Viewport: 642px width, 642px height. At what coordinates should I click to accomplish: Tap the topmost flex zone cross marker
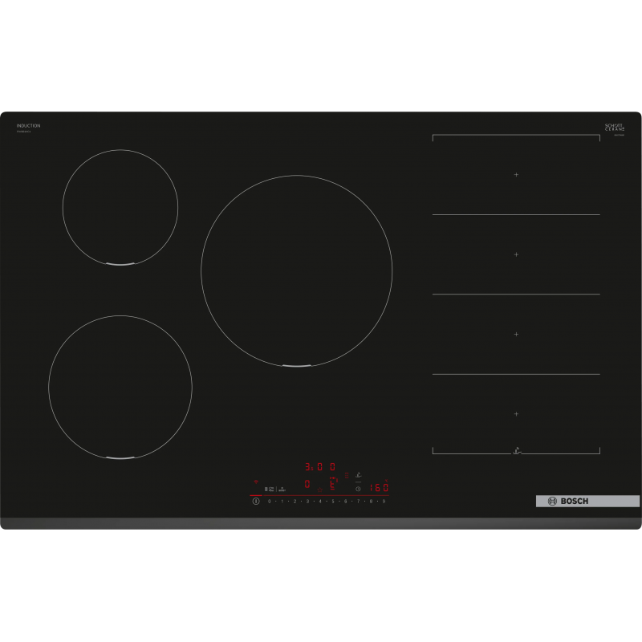coord(517,174)
